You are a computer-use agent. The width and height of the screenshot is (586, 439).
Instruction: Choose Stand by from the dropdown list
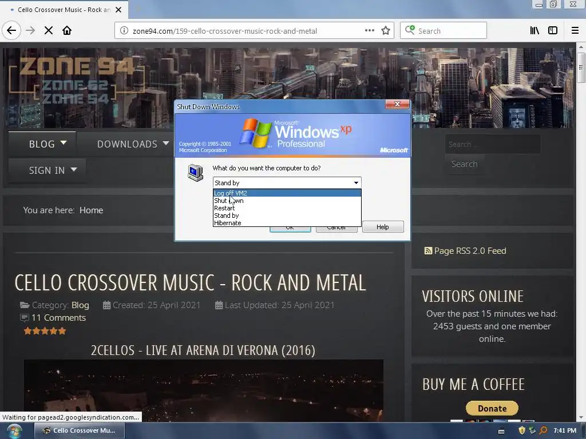click(287, 215)
